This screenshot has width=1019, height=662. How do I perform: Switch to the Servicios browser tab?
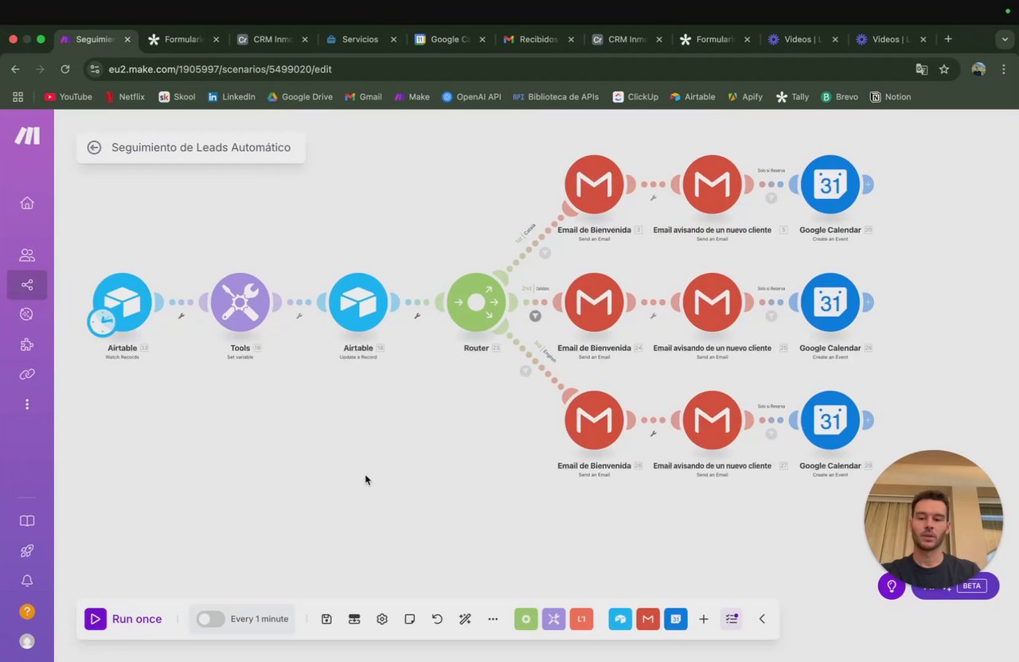(360, 39)
